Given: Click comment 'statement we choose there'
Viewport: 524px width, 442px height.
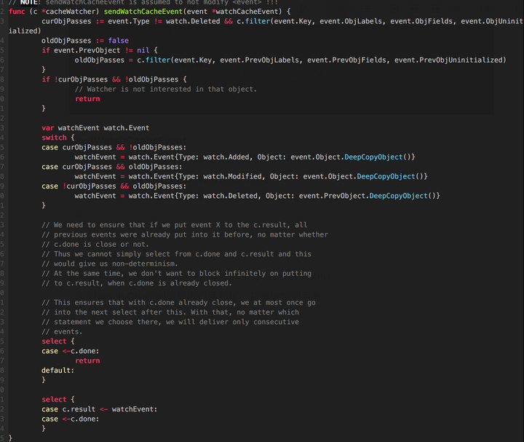Looking at the screenshot, I should pyautogui.click(x=170, y=322).
